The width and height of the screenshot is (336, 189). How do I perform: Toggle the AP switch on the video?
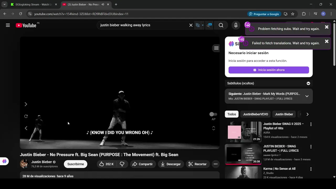(x=213, y=114)
